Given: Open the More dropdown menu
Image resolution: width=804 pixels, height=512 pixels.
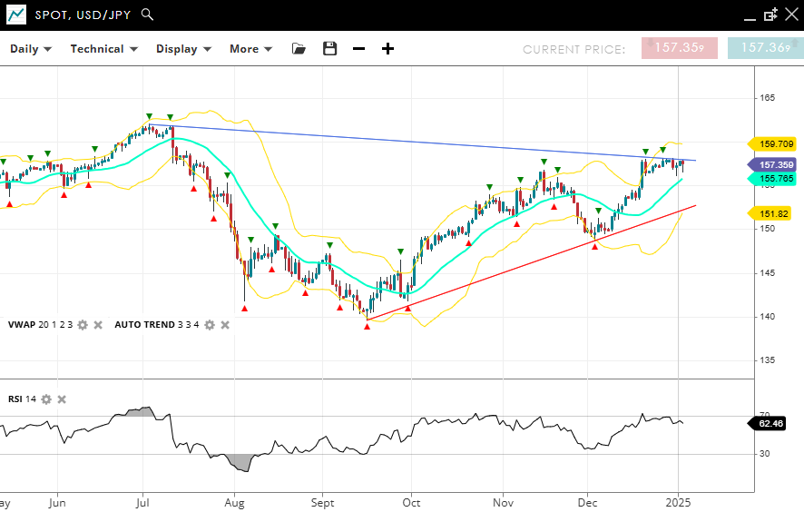Looking at the screenshot, I should 250,49.
